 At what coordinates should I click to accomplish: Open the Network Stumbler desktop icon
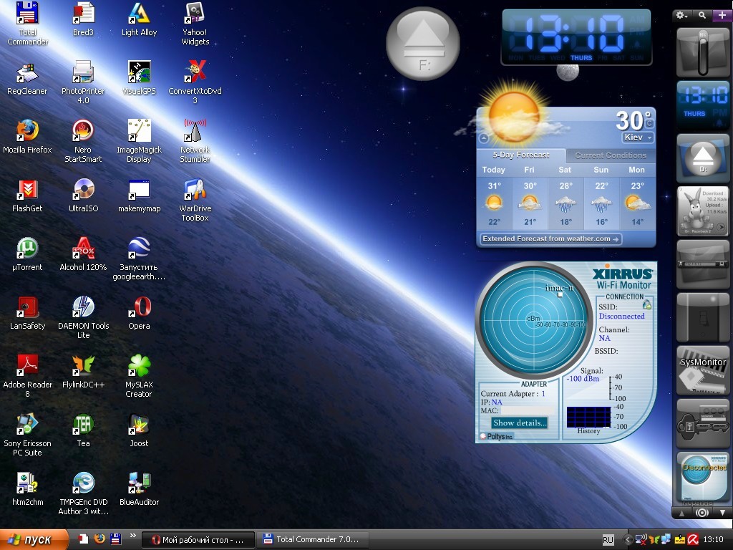click(x=195, y=131)
